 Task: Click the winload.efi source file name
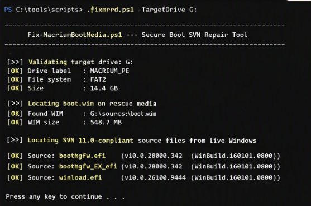coord(80,177)
